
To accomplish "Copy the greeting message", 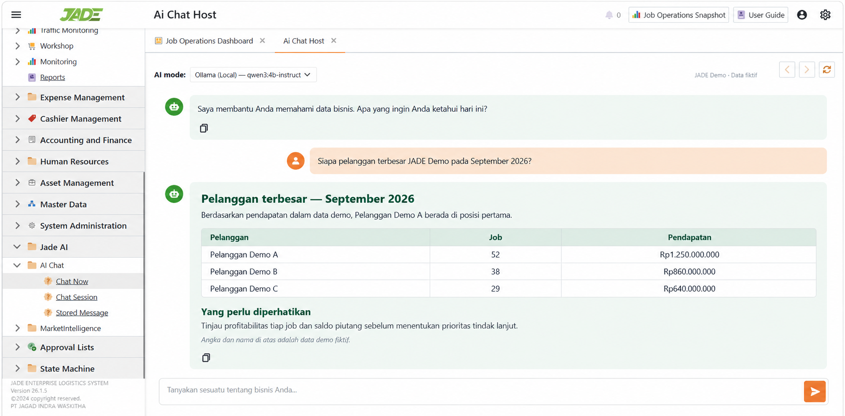I will [204, 128].
